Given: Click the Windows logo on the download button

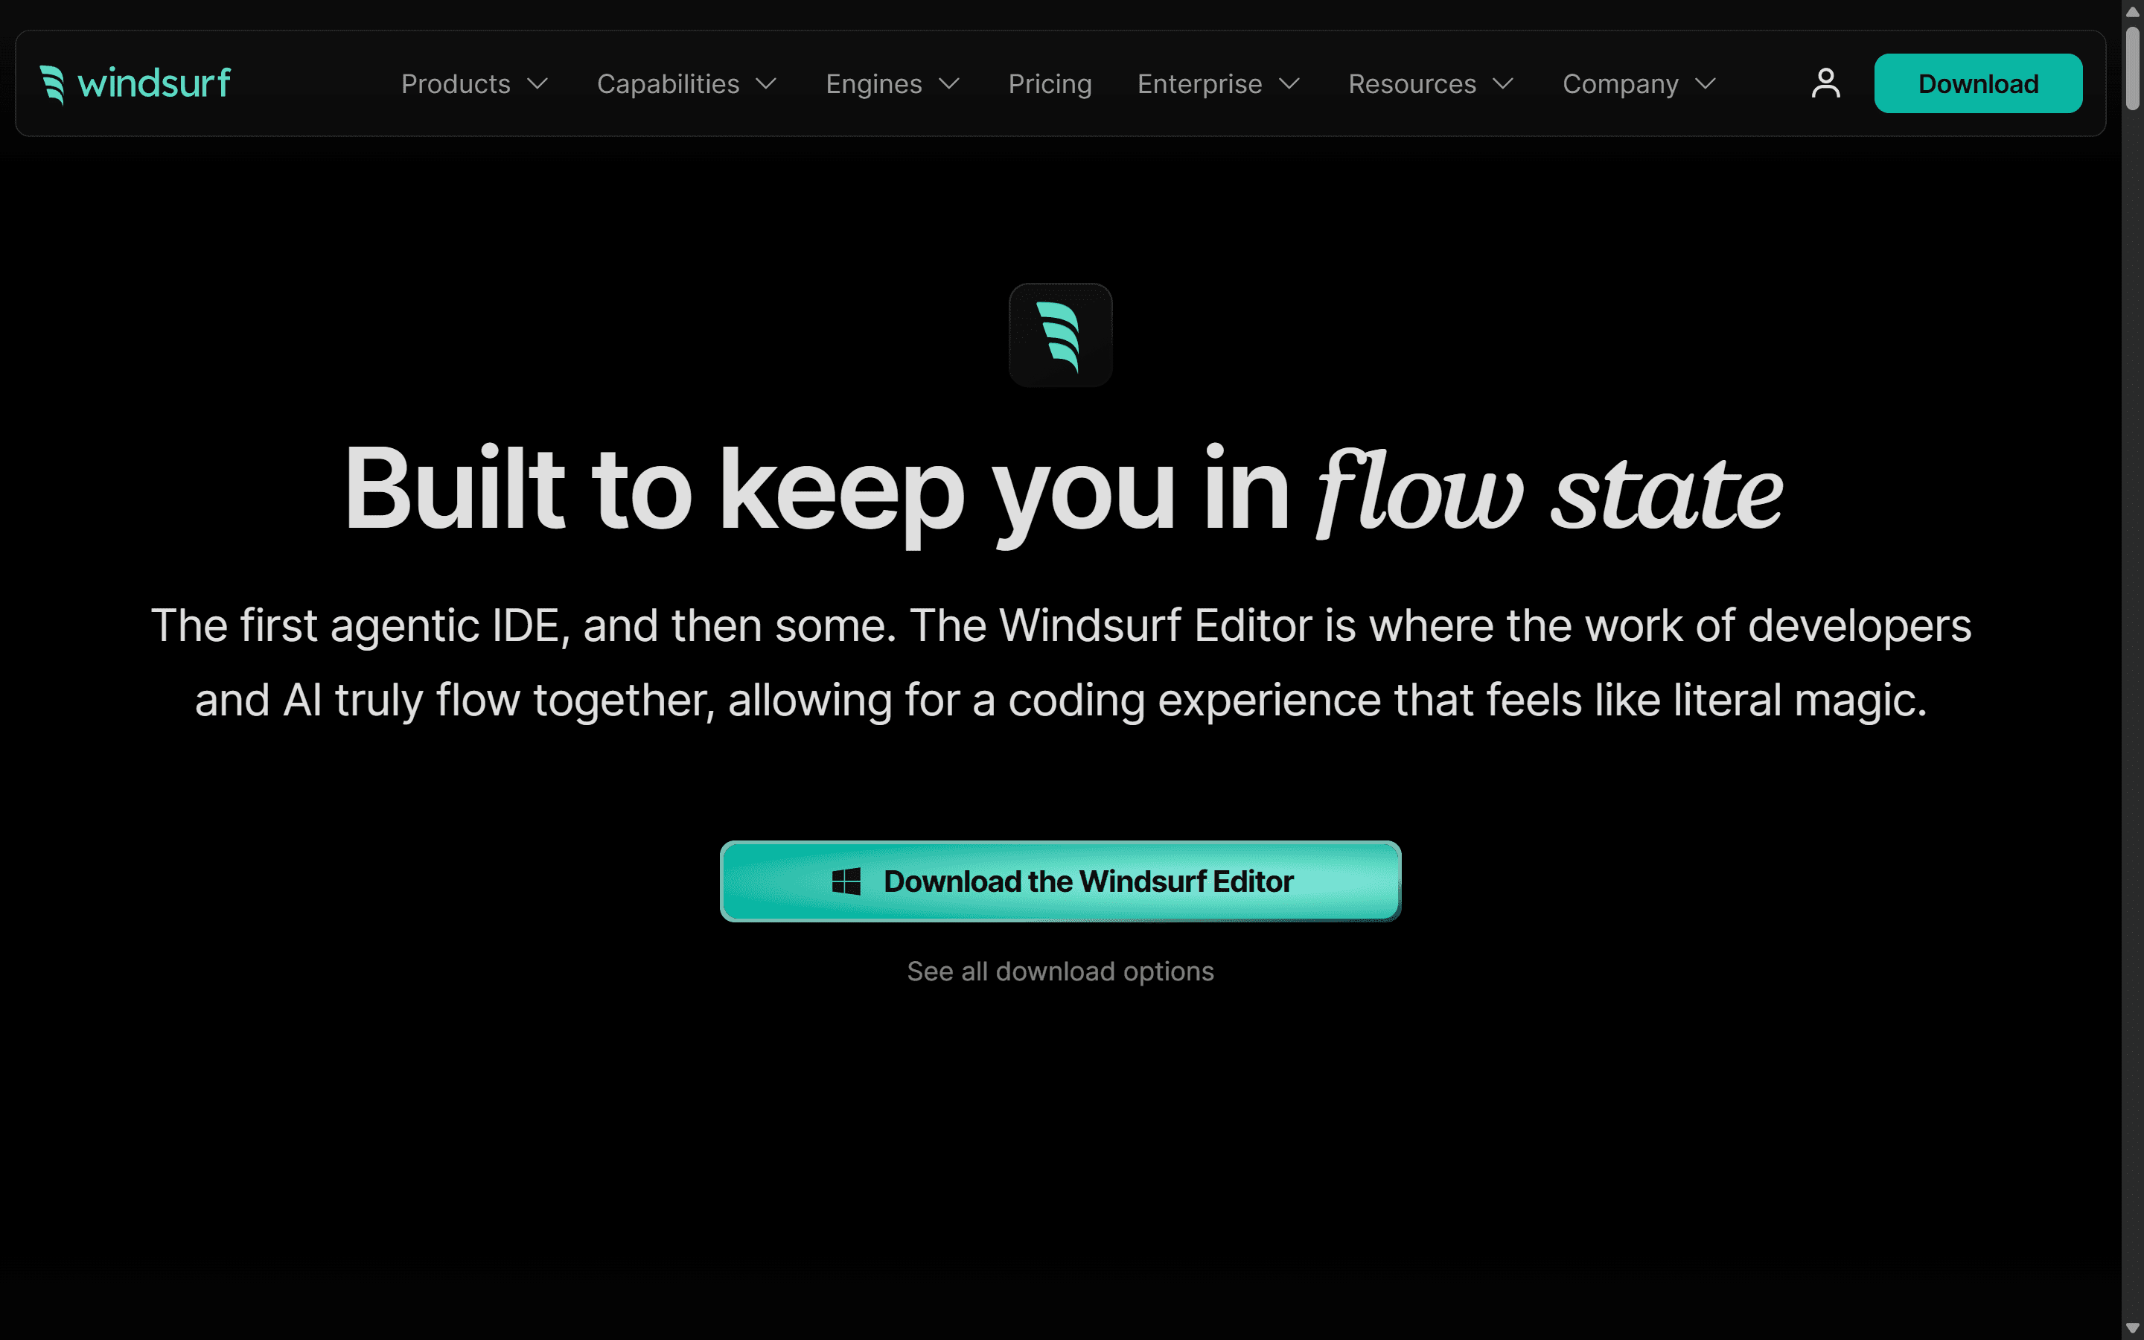Looking at the screenshot, I should (x=846, y=881).
